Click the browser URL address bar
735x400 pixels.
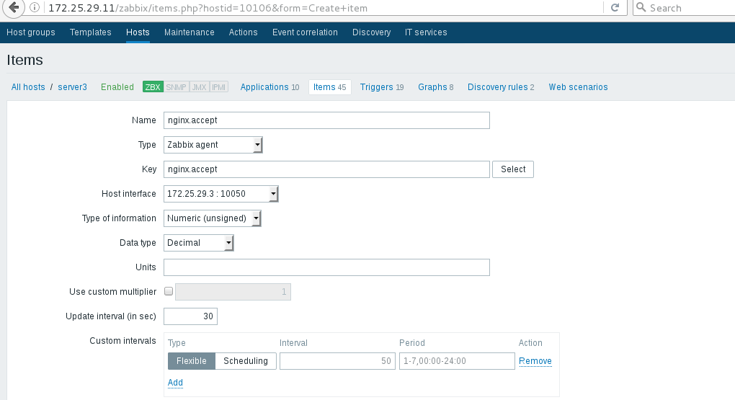[324, 8]
